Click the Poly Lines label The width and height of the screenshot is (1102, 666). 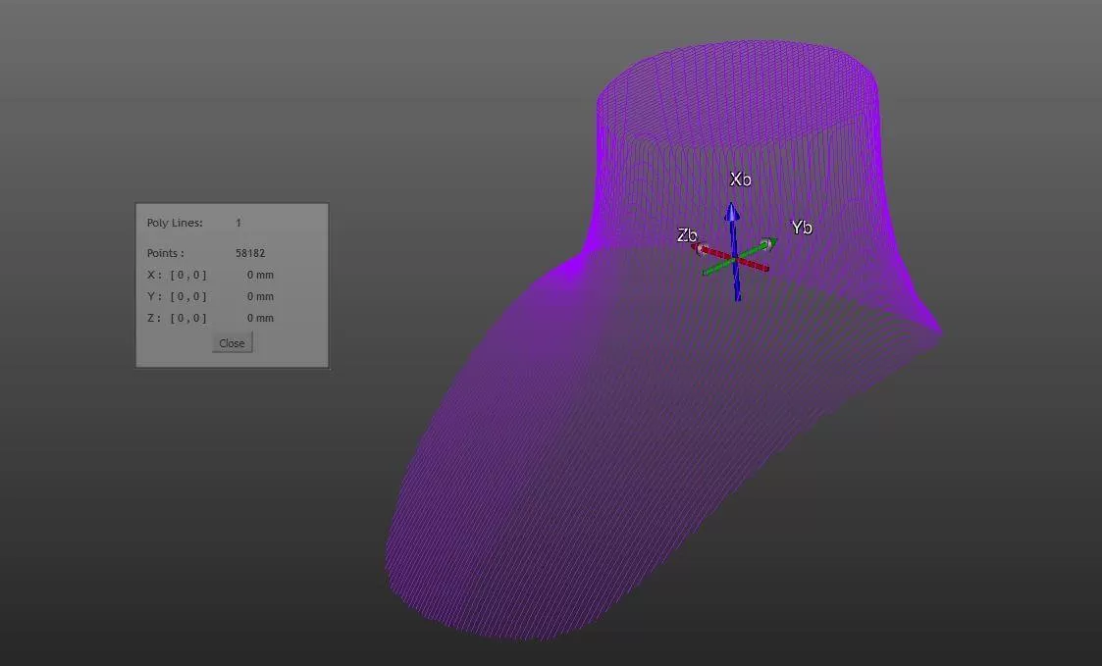(175, 223)
